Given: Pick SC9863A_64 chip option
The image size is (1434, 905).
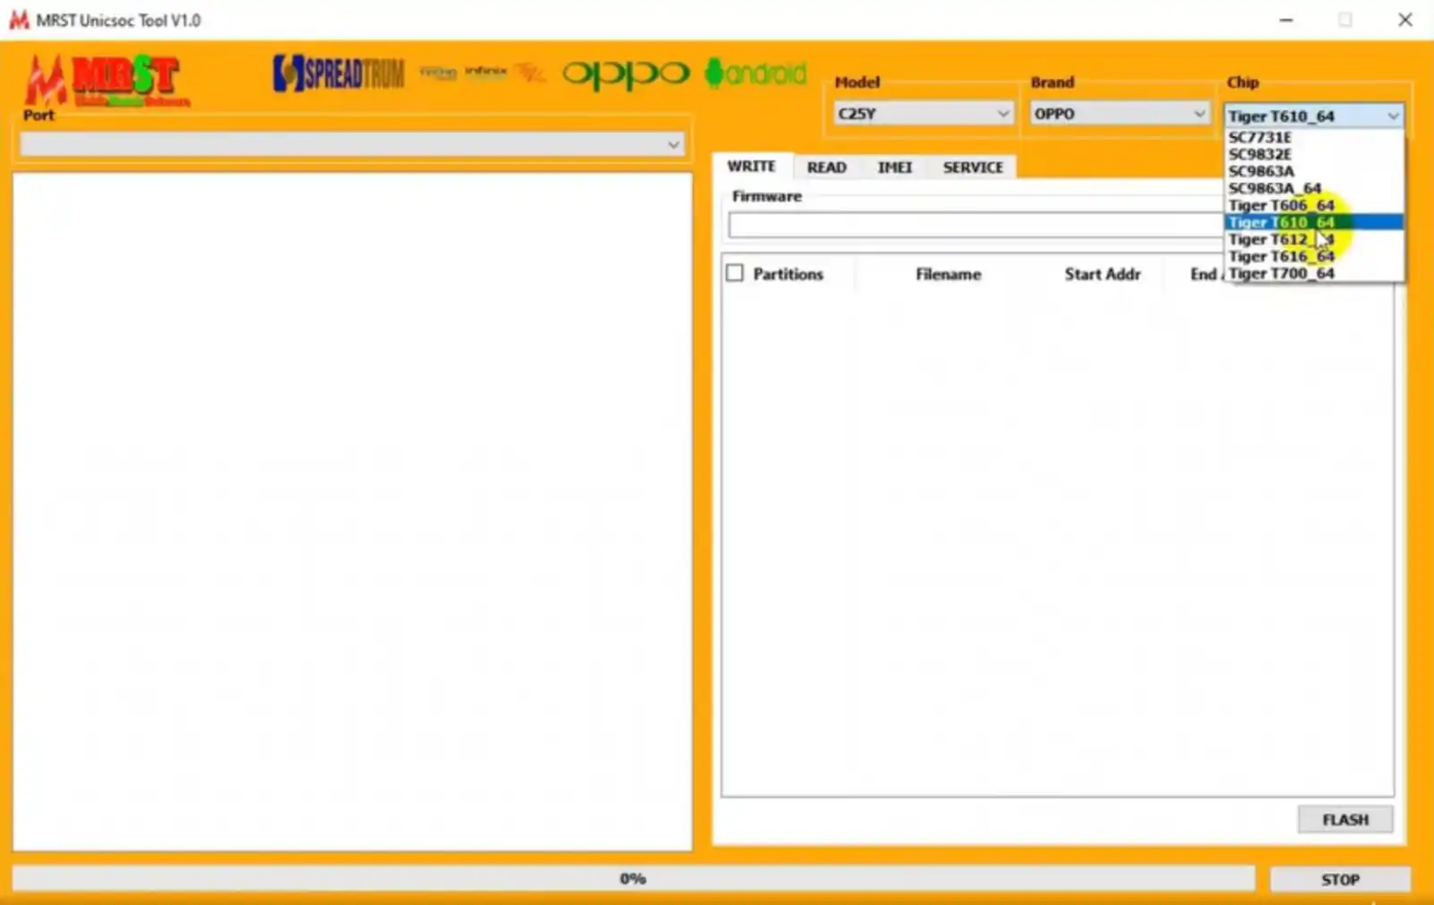Looking at the screenshot, I should [x=1314, y=188].
